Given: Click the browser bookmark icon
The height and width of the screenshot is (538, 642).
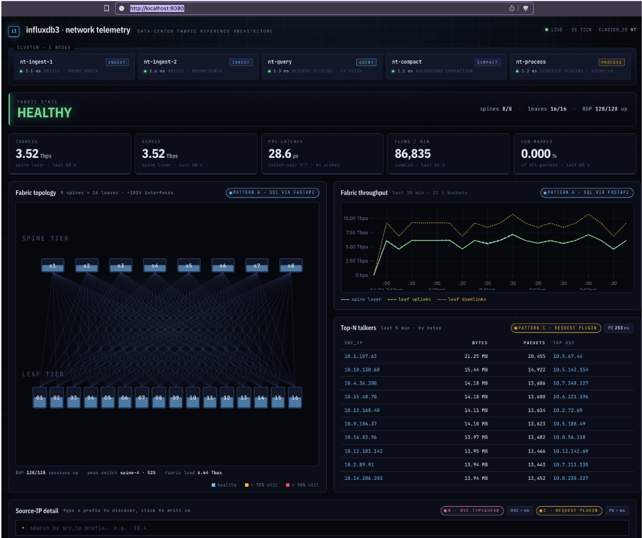Looking at the screenshot, I should 107,8.
